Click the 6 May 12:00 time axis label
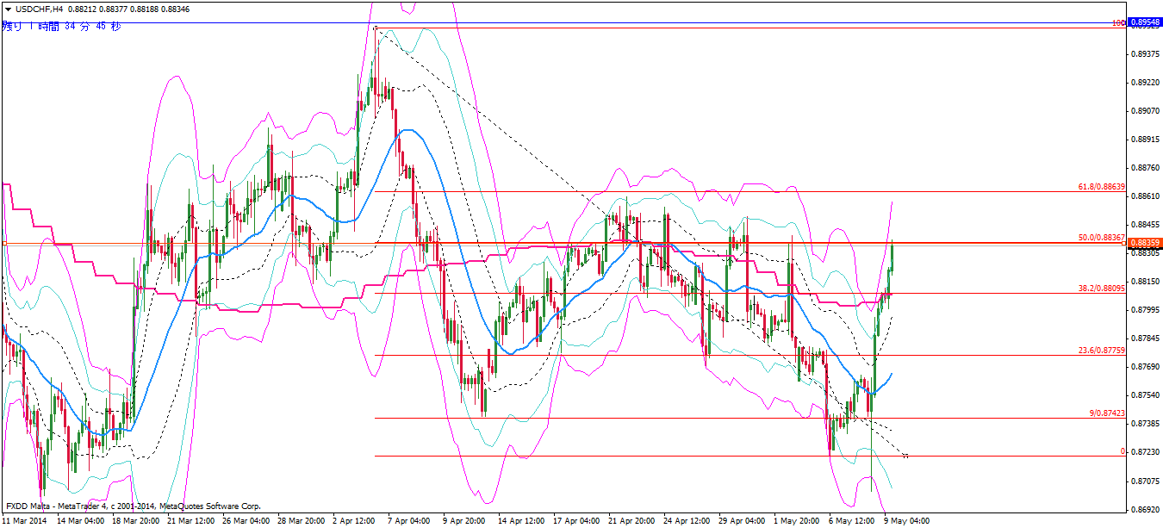The width and height of the screenshot is (1163, 528). [x=852, y=520]
